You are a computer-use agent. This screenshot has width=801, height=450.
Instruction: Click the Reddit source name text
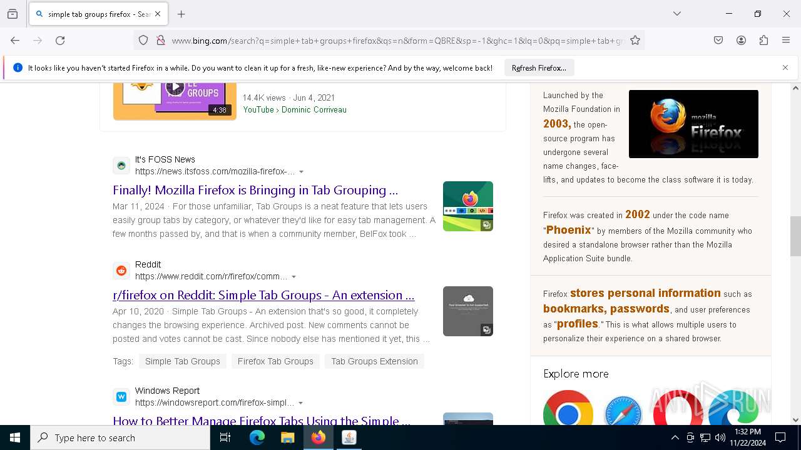coord(148,264)
